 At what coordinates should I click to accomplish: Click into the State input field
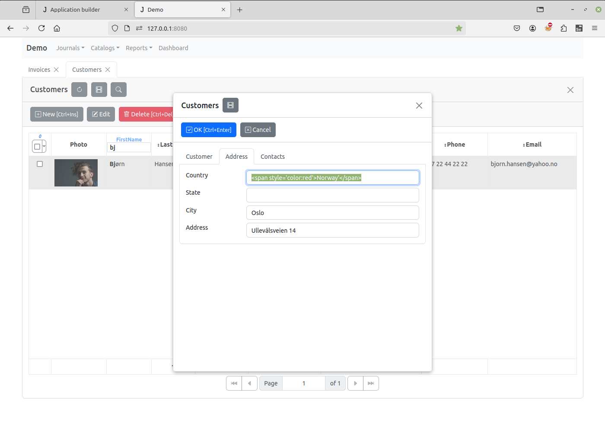coord(332,195)
